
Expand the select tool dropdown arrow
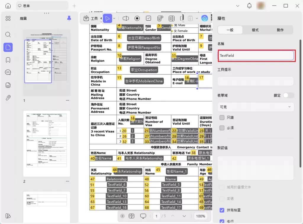pyautogui.click(x=114, y=18)
